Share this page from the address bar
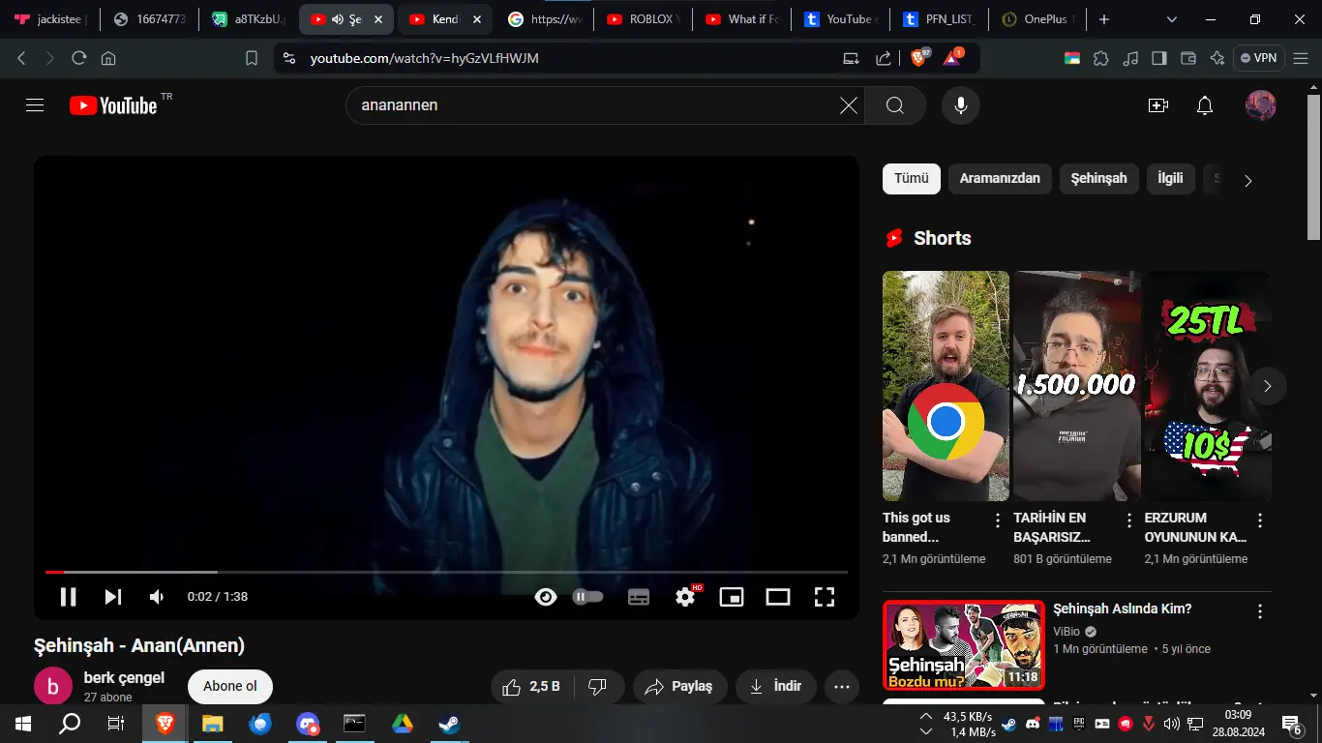 883,58
